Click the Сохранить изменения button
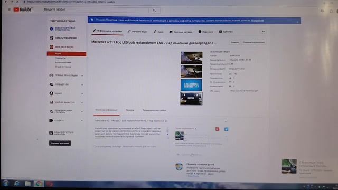This screenshot has height=190, width=338. coord(253,42)
